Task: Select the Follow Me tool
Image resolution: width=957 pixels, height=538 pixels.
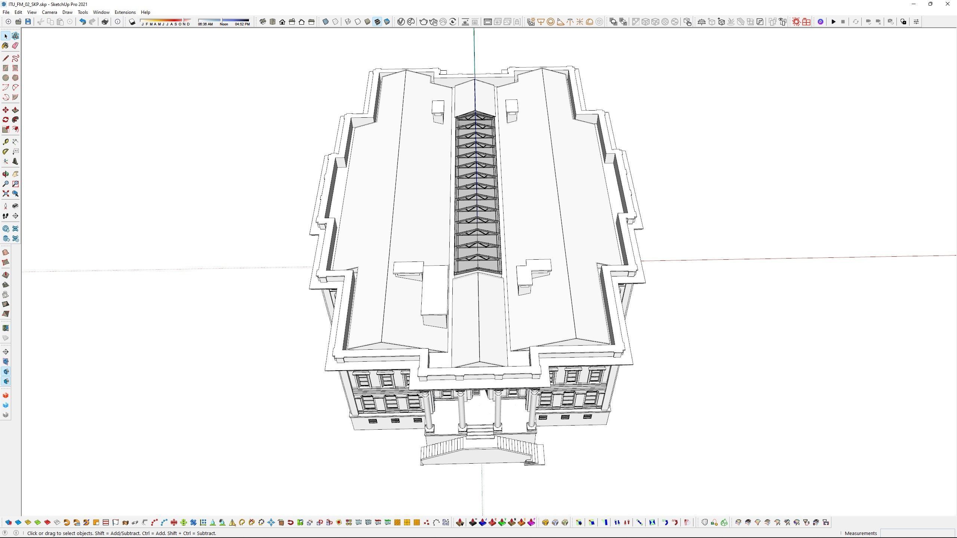Action: [x=15, y=120]
